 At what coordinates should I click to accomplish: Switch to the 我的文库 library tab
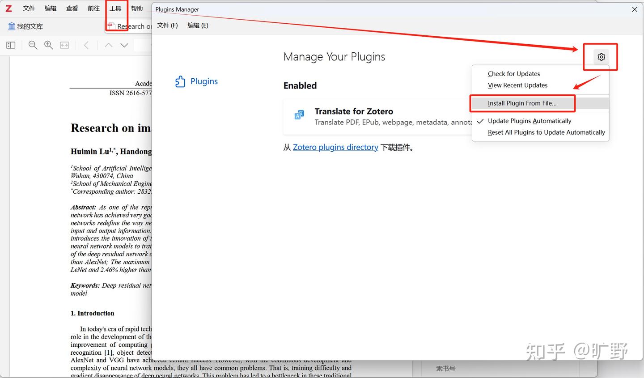25,26
